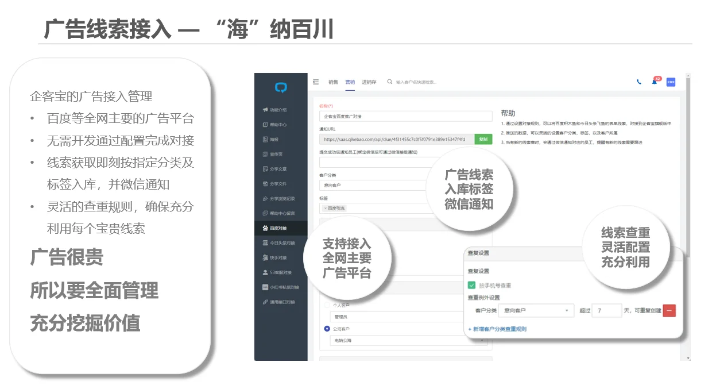Click the 今日头条对接 sidebar icon
Screen dimensions: 716x389
click(x=265, y=243)
